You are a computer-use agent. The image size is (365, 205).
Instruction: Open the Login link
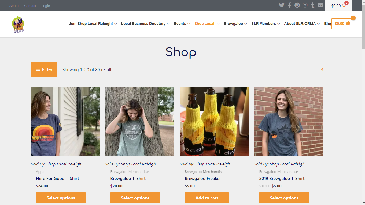pyautogui.click(x=46, y=6)
